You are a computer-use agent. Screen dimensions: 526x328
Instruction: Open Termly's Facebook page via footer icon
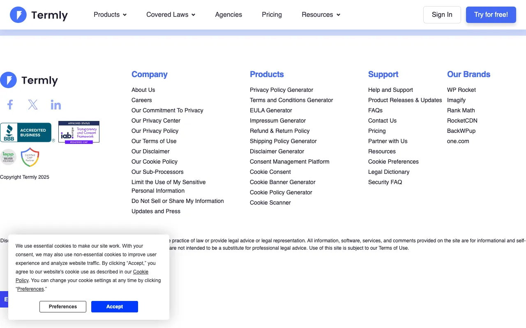[x=10, y=104]
